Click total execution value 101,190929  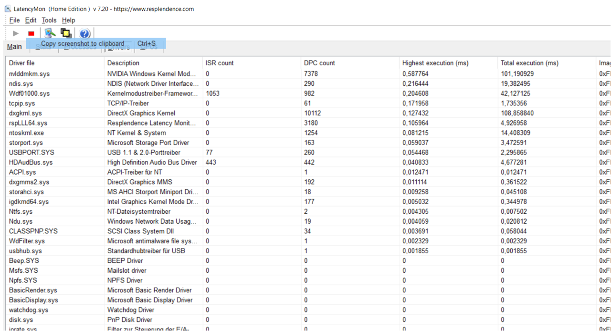pyautogui.click(x=517, y=74)
